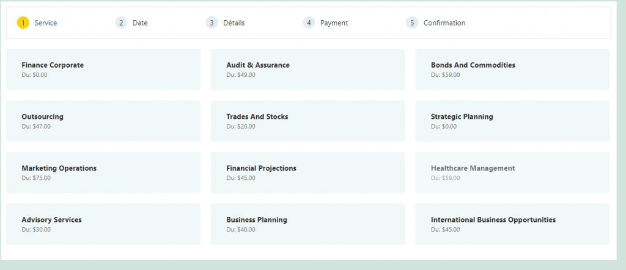The image size is (626, 270).
Task: Click the step 2 number circle
Action: 121,23
